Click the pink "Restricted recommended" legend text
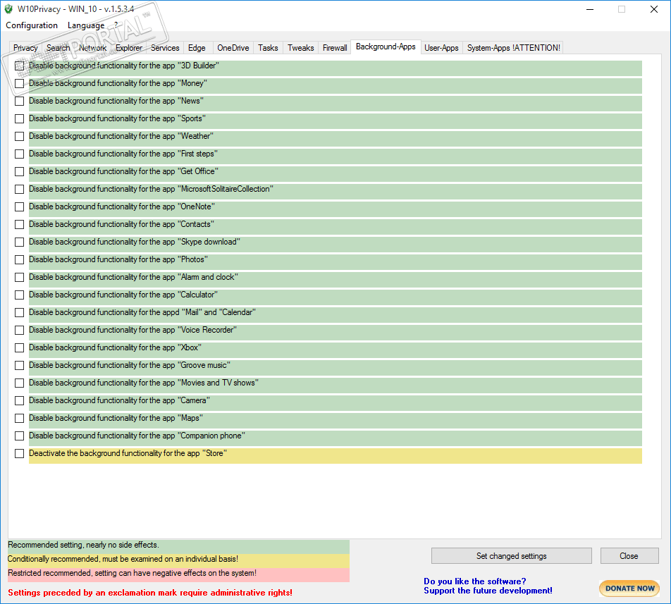 point(133,573)
